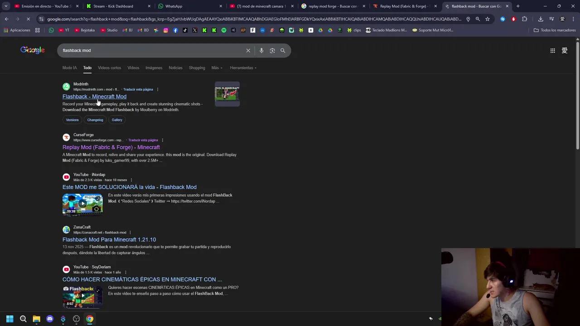Open Spotify bookmark icon
Viewport: 580px width, 326px height.
(224, 30)
